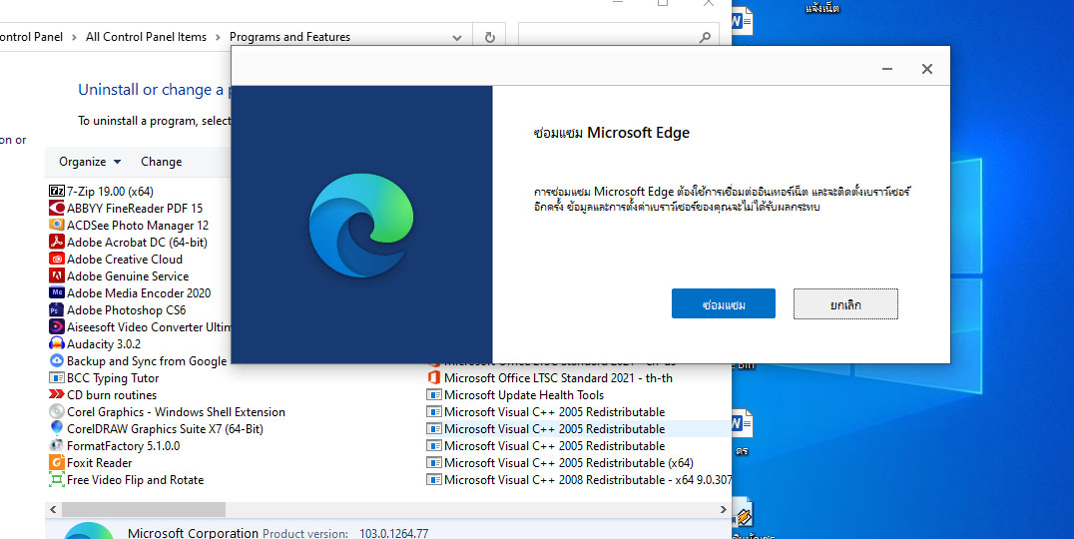Click the CD burn routines icon
Viewport: 1074px width, 539px height.
(x=57, y=394)
